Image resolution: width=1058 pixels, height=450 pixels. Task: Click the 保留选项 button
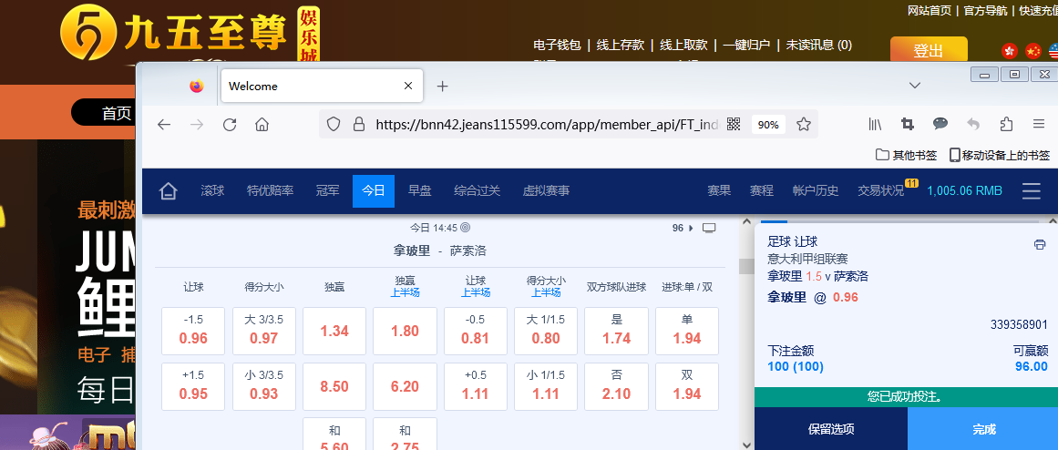tap(831, 429)
